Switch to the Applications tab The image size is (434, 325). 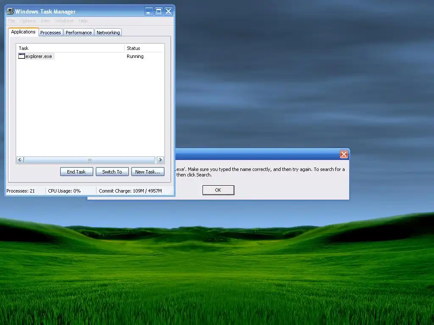pos(23,32)
